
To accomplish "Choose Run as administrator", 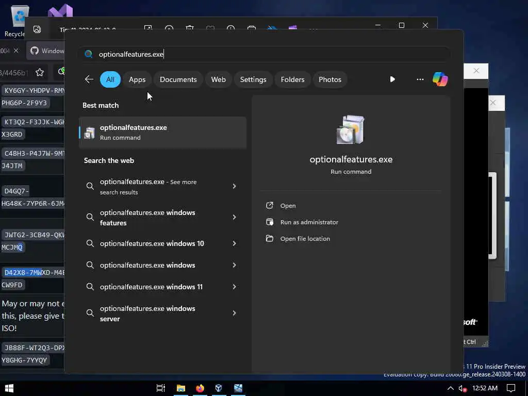I will pos(309,222).
